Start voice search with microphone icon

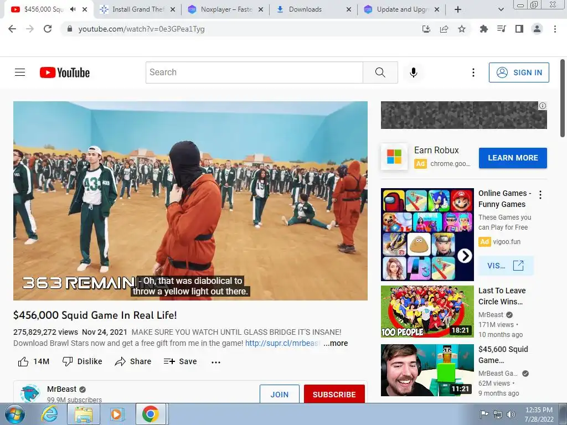coord(413,72)
